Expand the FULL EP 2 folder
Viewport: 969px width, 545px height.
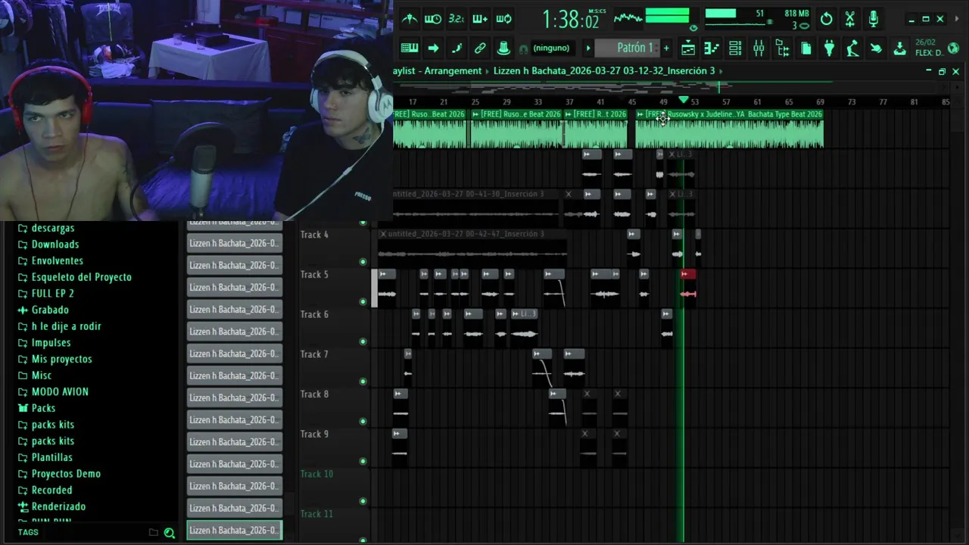[45, 294]
